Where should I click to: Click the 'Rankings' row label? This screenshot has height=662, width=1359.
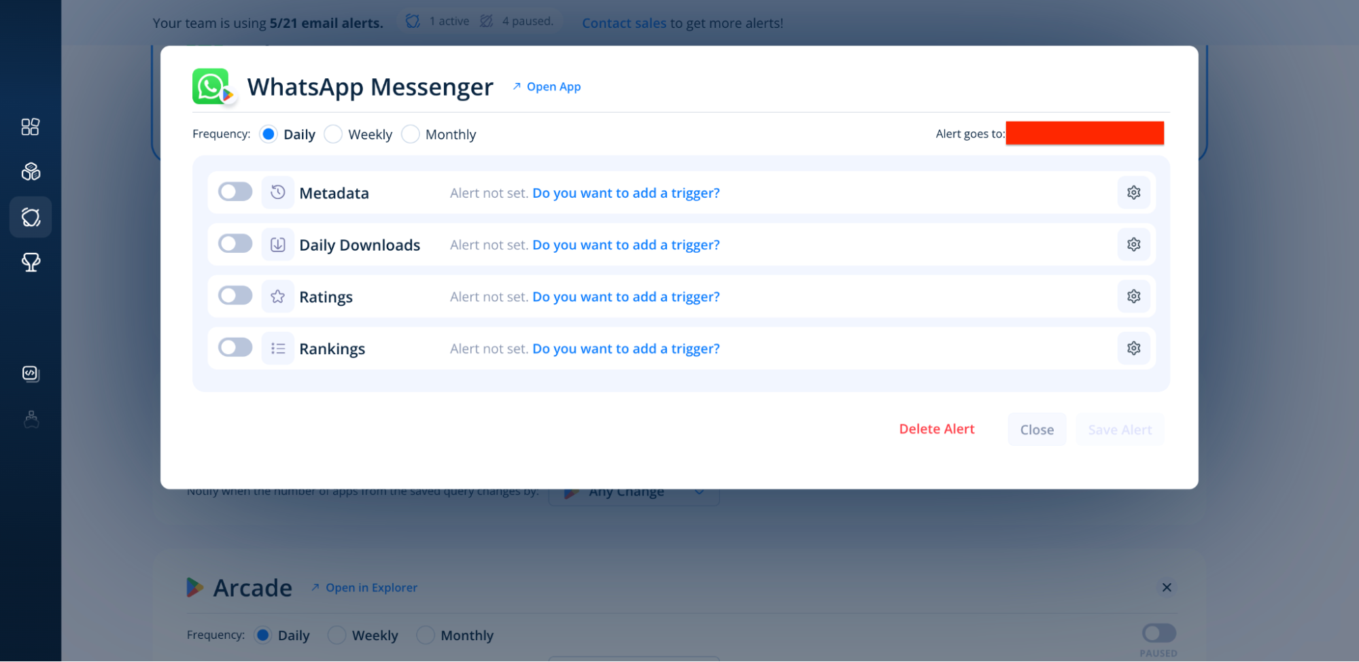[332, 349]
